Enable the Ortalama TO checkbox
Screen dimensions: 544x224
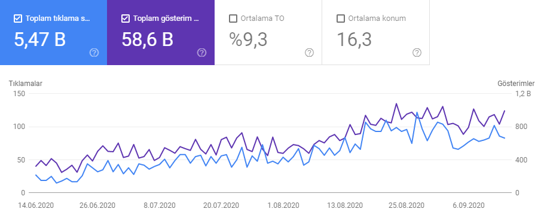point(233,19)
